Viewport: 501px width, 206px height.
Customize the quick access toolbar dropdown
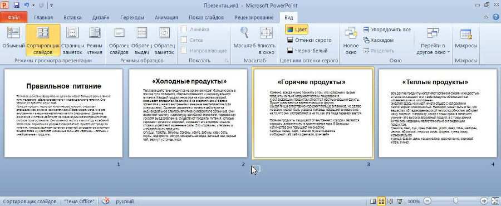point(52,6)
